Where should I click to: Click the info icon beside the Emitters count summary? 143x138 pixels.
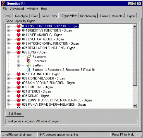(29, 70)
